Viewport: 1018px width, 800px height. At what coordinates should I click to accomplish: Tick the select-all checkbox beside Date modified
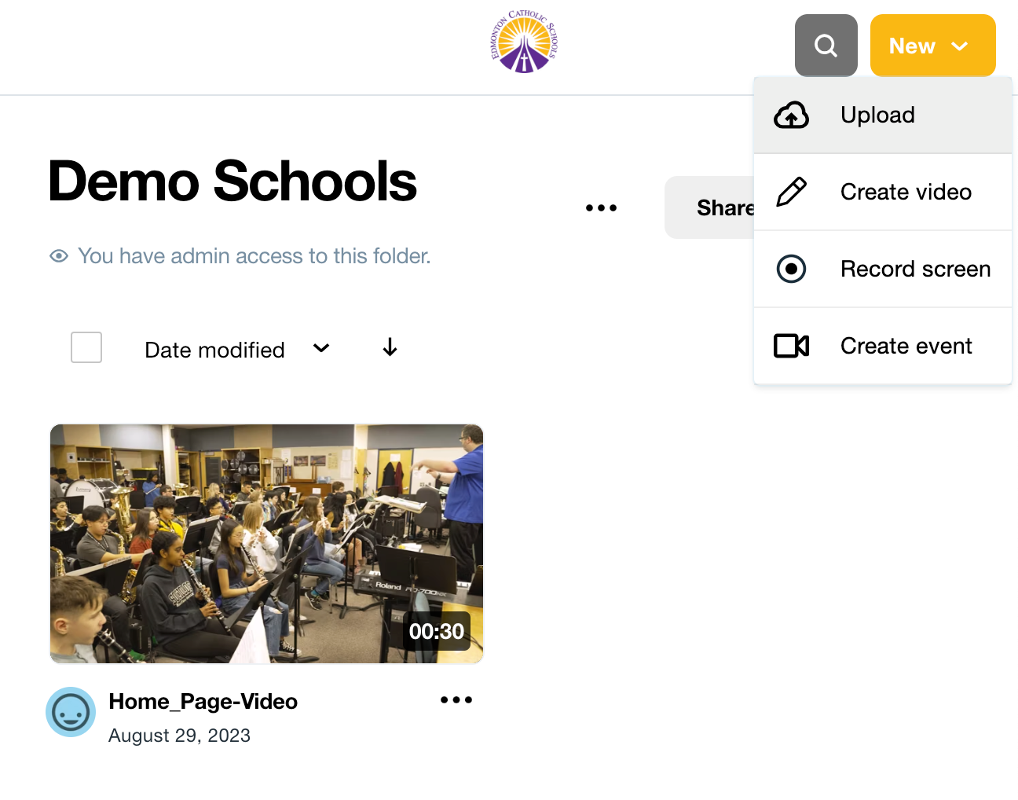[x=86, y=347]
